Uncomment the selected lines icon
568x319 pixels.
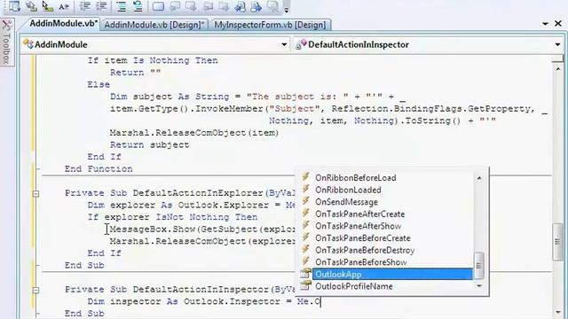[138, 6]
